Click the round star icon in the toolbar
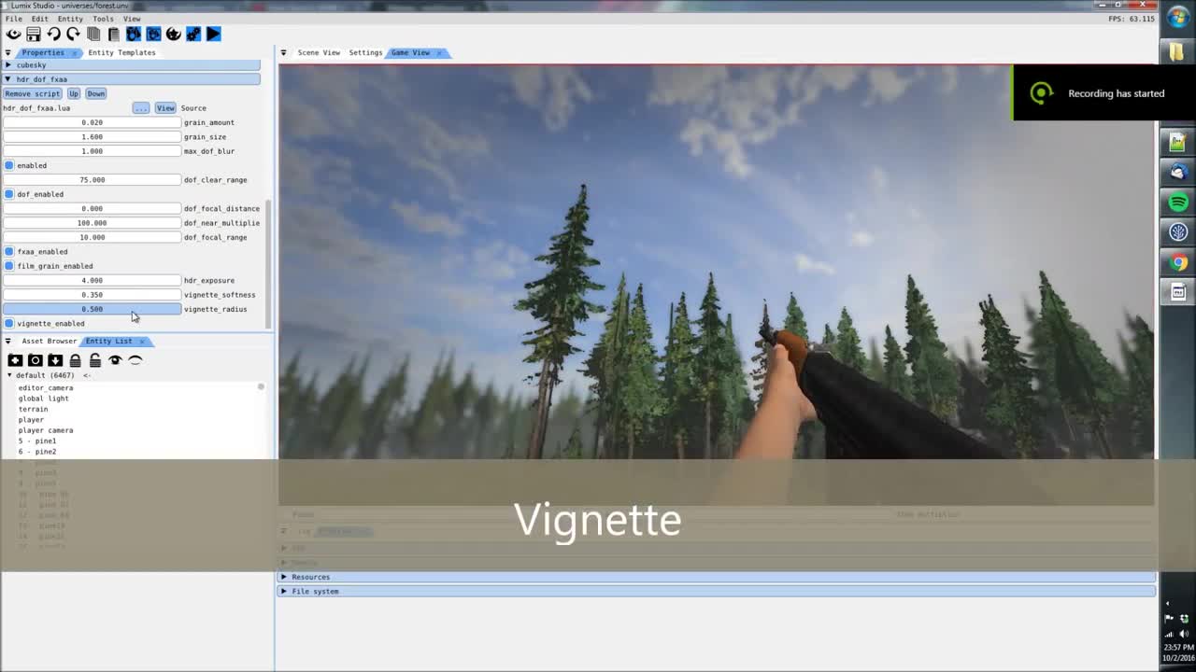The image size is (1196, 672). coord(174,35)
